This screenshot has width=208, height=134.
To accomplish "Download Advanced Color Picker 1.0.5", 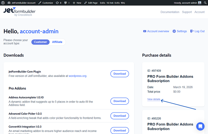I will click(x=120, y=116).
